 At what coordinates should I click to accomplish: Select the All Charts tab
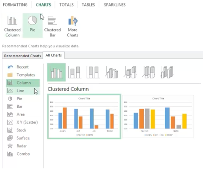(54, 55)
